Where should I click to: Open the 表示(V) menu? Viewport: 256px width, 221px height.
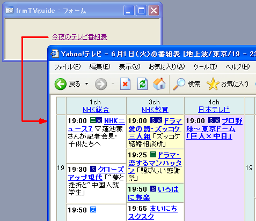point(129,67)
